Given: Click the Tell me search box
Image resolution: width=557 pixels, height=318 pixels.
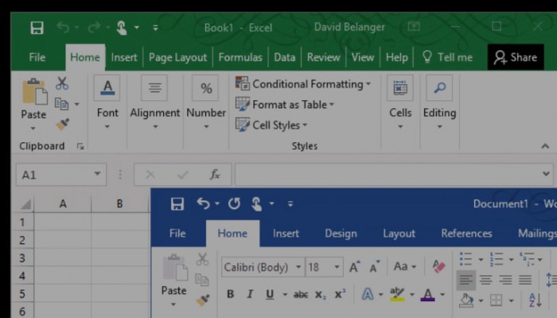Looking at the screenshot, I should click(446, 57).
